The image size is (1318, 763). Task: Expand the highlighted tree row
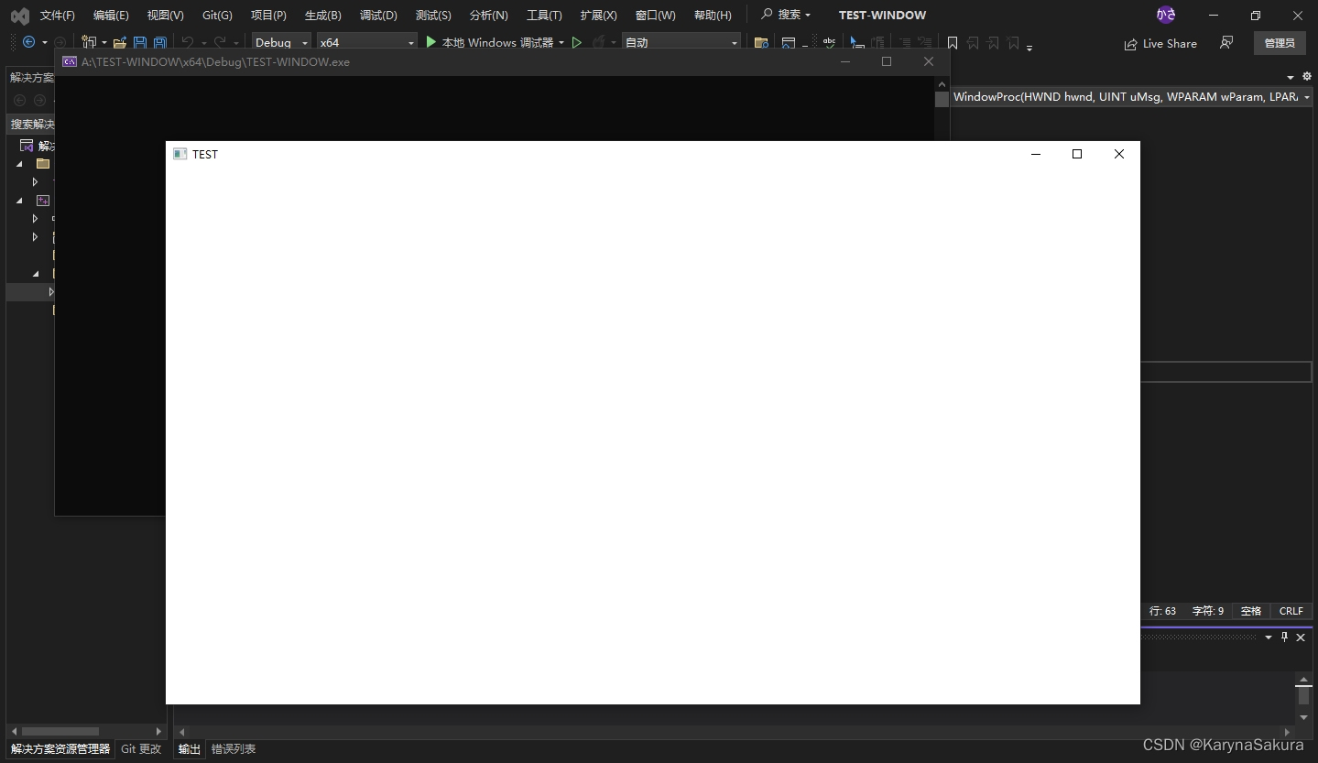51,292
